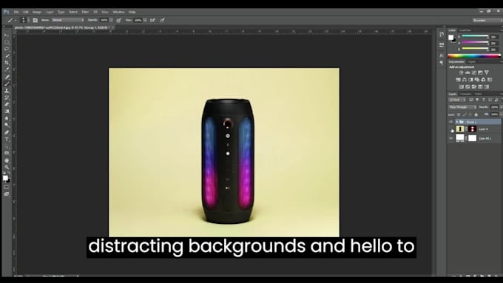
Task: Select the Brush tool in toolbox
Action: 7,84
